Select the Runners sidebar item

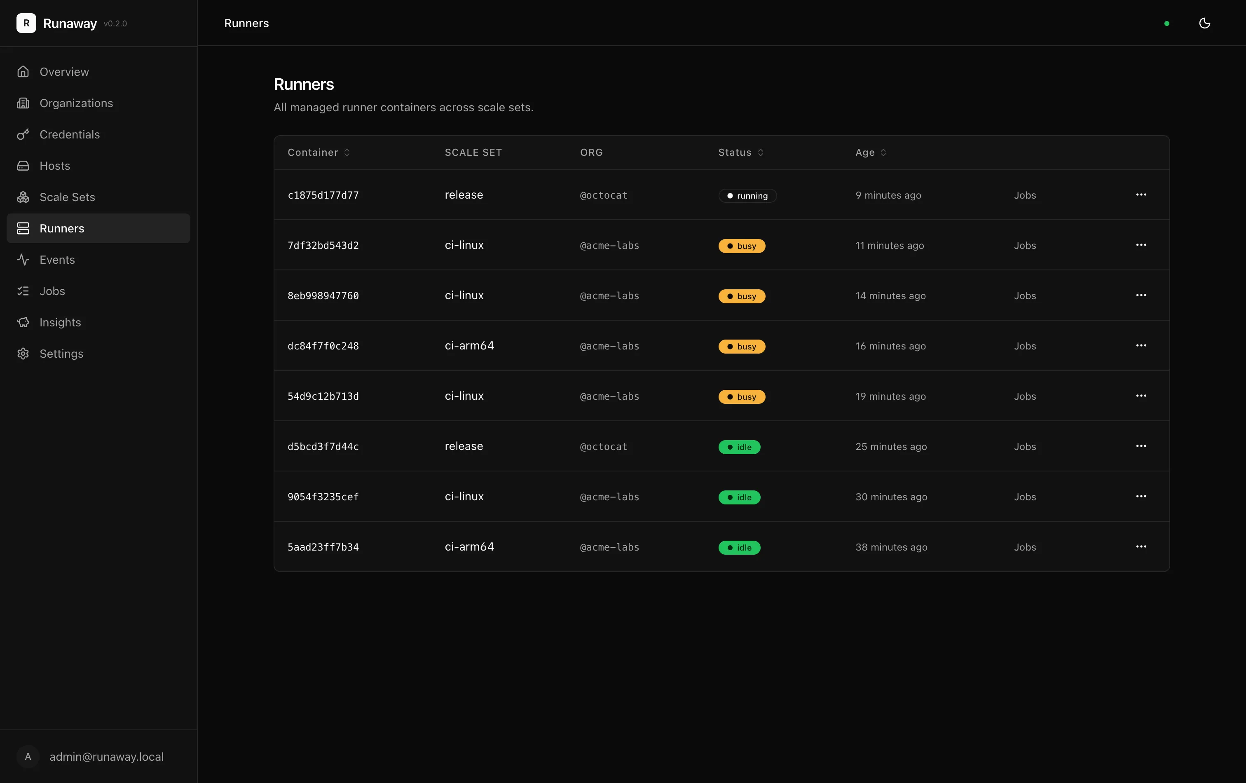(98, 228)
